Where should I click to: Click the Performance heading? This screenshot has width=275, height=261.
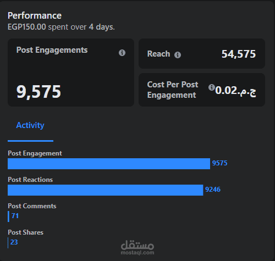pos(35,15)
